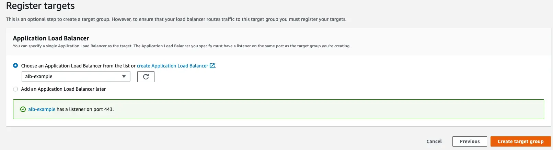Select Choose an Application Load Balancer radio
This screenshot has height=150, width=553.
15,65
